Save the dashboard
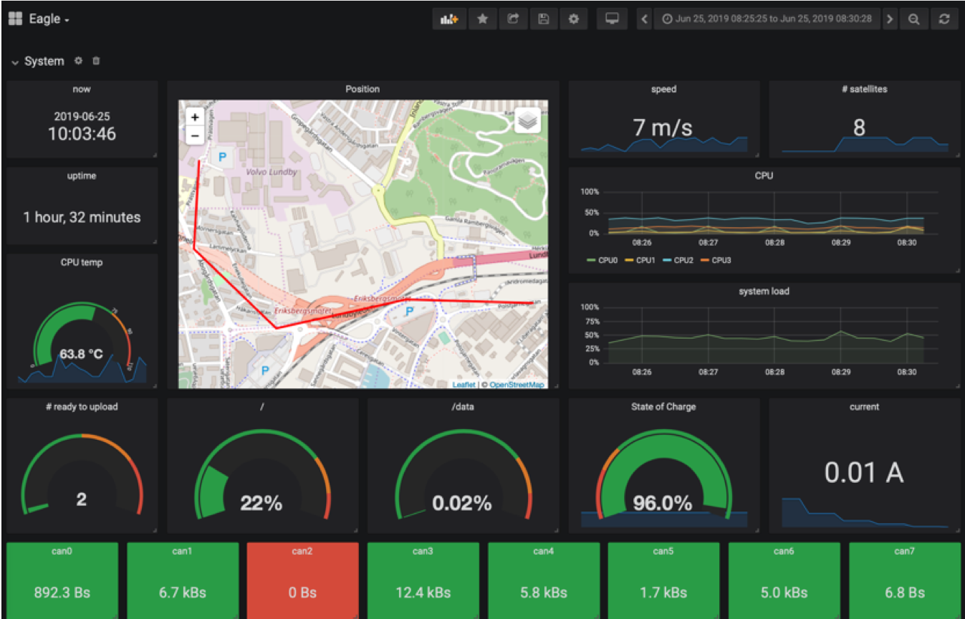 click(544, 19)
